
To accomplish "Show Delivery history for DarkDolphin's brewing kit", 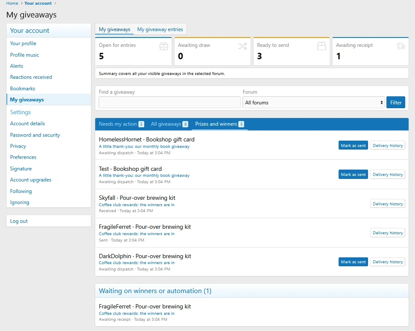I will click(388, 262).
